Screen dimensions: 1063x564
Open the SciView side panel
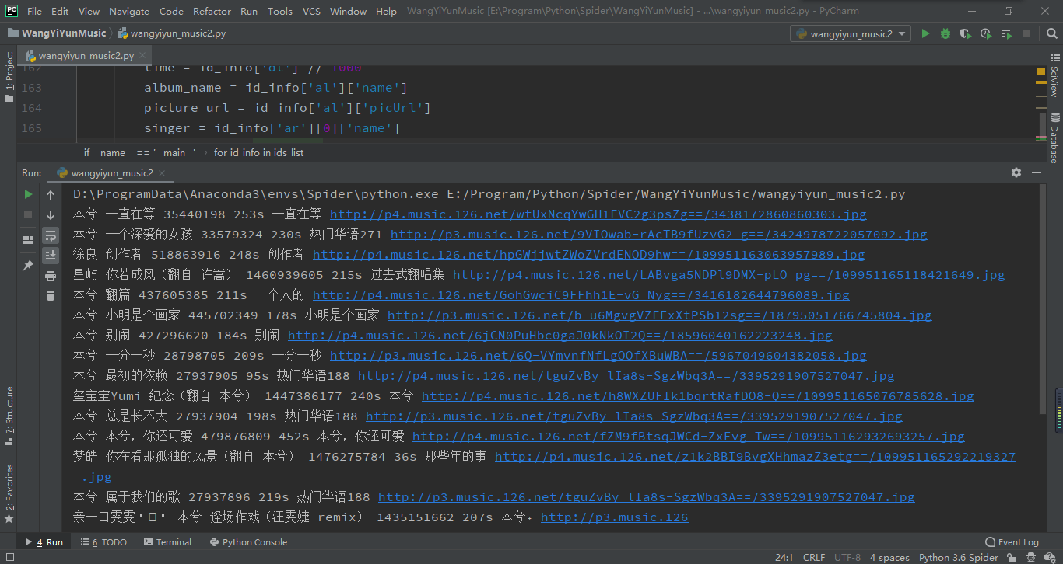(x=1054, y=75)
